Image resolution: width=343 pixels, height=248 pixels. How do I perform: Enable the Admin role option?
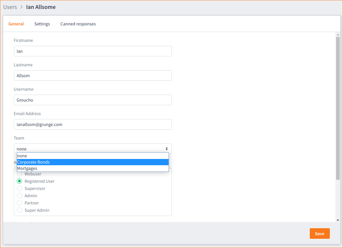click(x=20, y=196)
